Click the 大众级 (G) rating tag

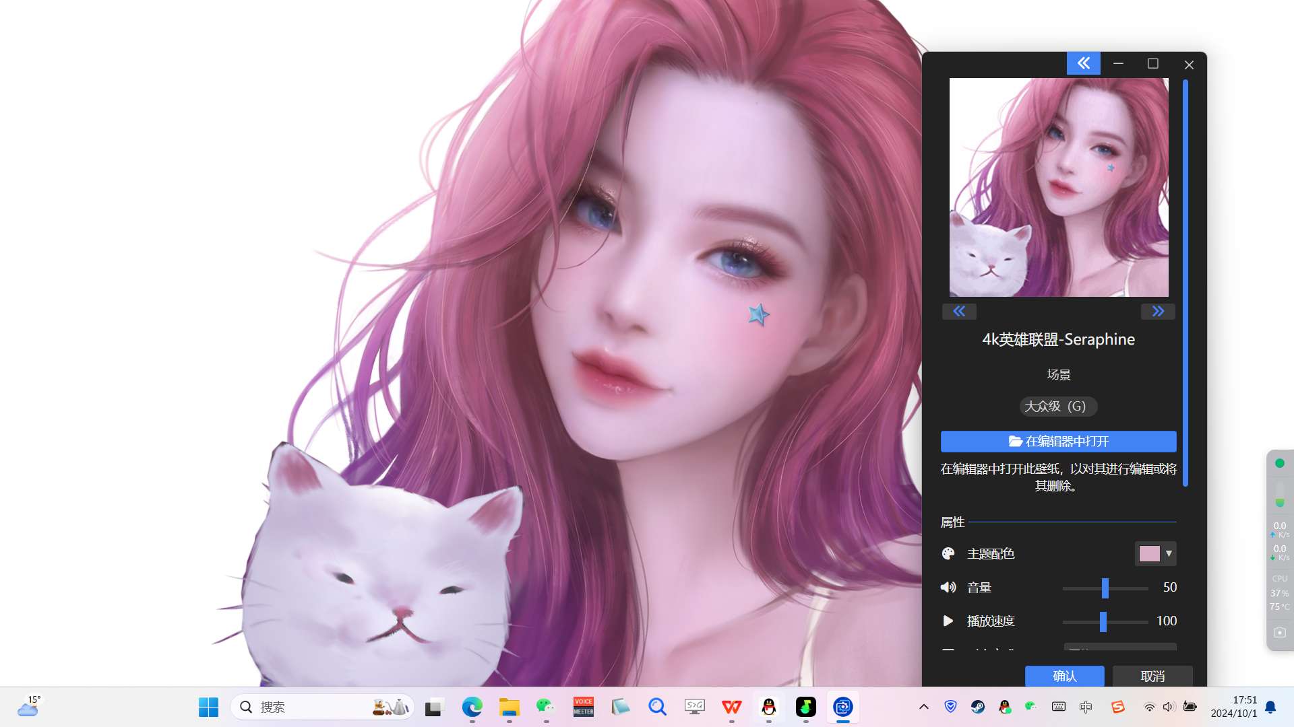1058,407
